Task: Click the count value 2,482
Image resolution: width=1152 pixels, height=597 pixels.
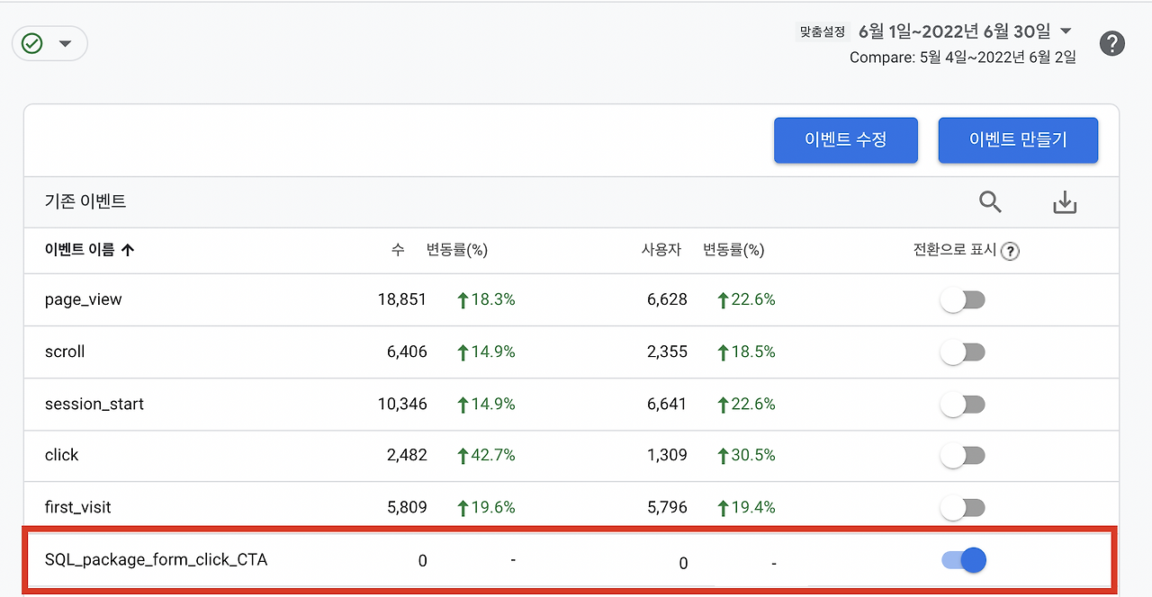Action: point(407,455)
